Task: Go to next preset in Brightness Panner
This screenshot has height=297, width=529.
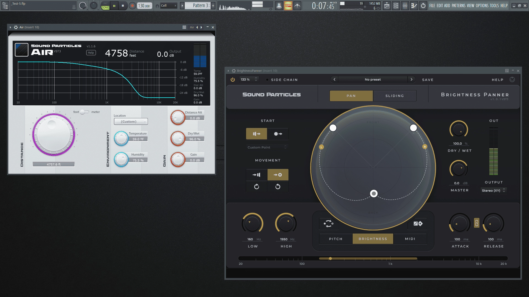Action: [x=411, y=79]
